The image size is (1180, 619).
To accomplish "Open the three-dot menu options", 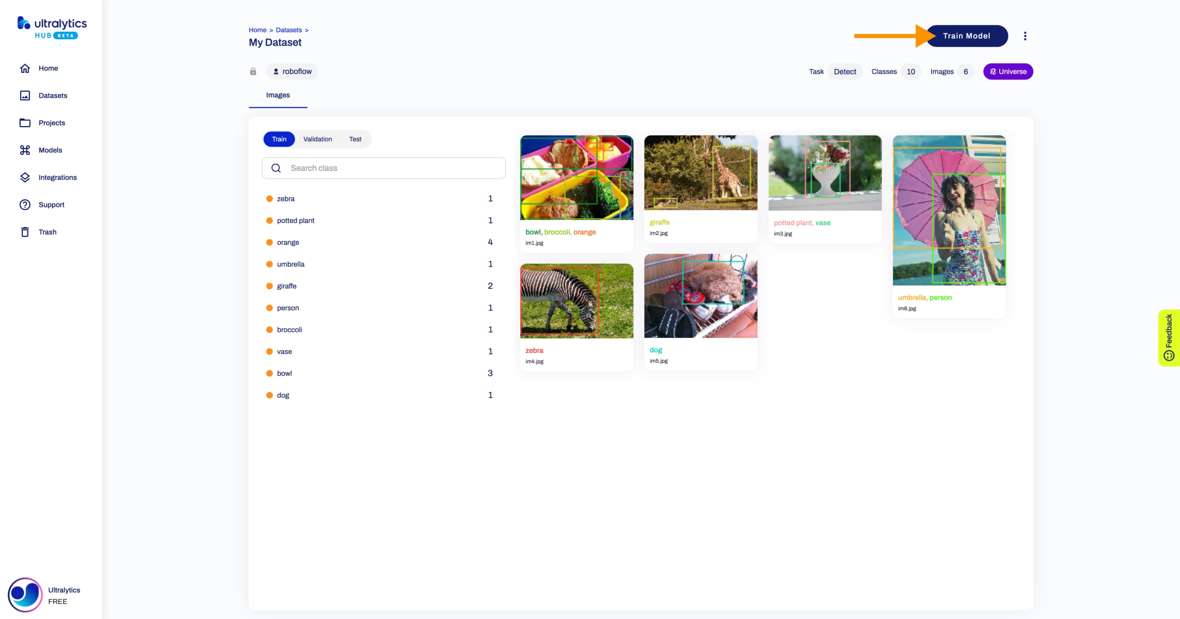I will click(x=1025, y=36).
